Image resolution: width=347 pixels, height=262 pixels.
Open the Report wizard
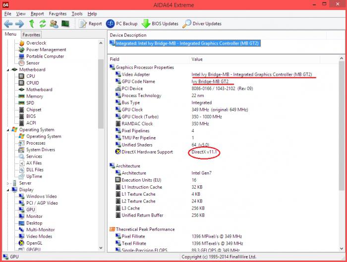[90, 24]
